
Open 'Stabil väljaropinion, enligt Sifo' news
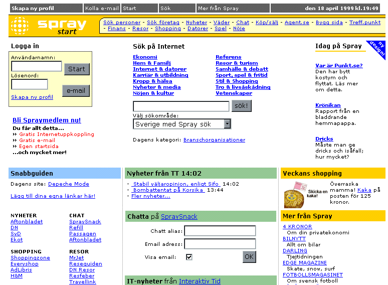click(175, 184)
